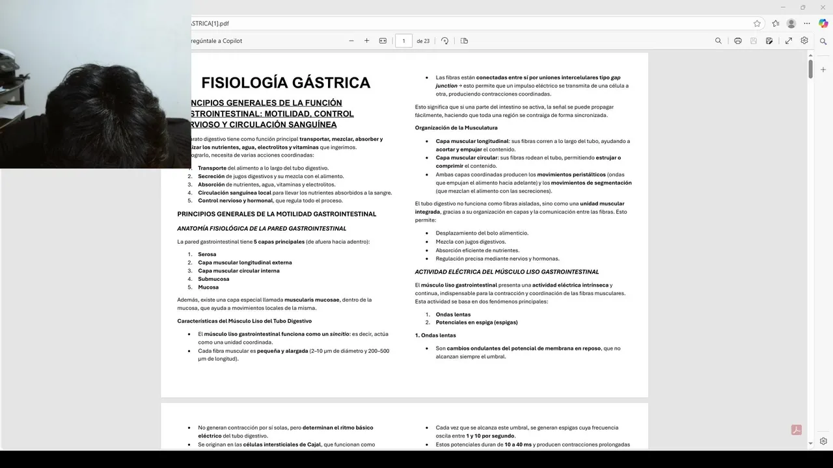The image size is (833, 468).
Task: Click the "FISIOLOGÍA GÁSTRICA" title
Action: coord(286,83)
